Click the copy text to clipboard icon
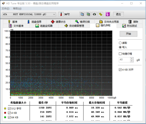Image resolution: width=146 pixels, height=124 pixels. pyautogui.click(x=82, y=14)
